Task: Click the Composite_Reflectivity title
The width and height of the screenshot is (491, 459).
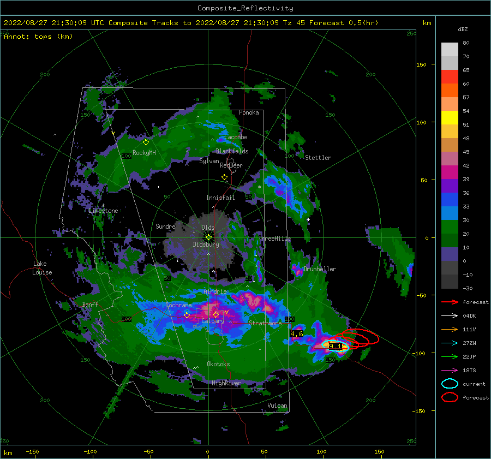Action: (x=245, y=8)
